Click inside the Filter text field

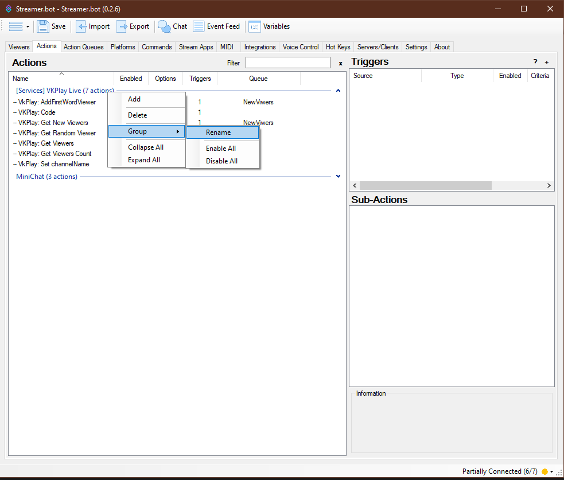288,63
